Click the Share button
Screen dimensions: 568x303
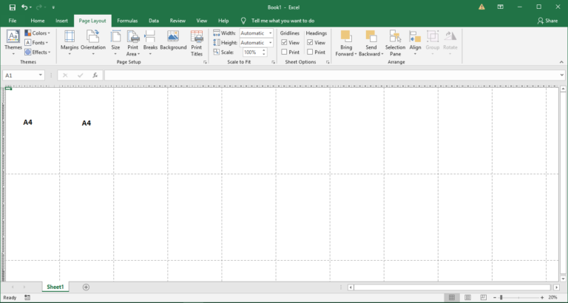[x=547, y=21]
